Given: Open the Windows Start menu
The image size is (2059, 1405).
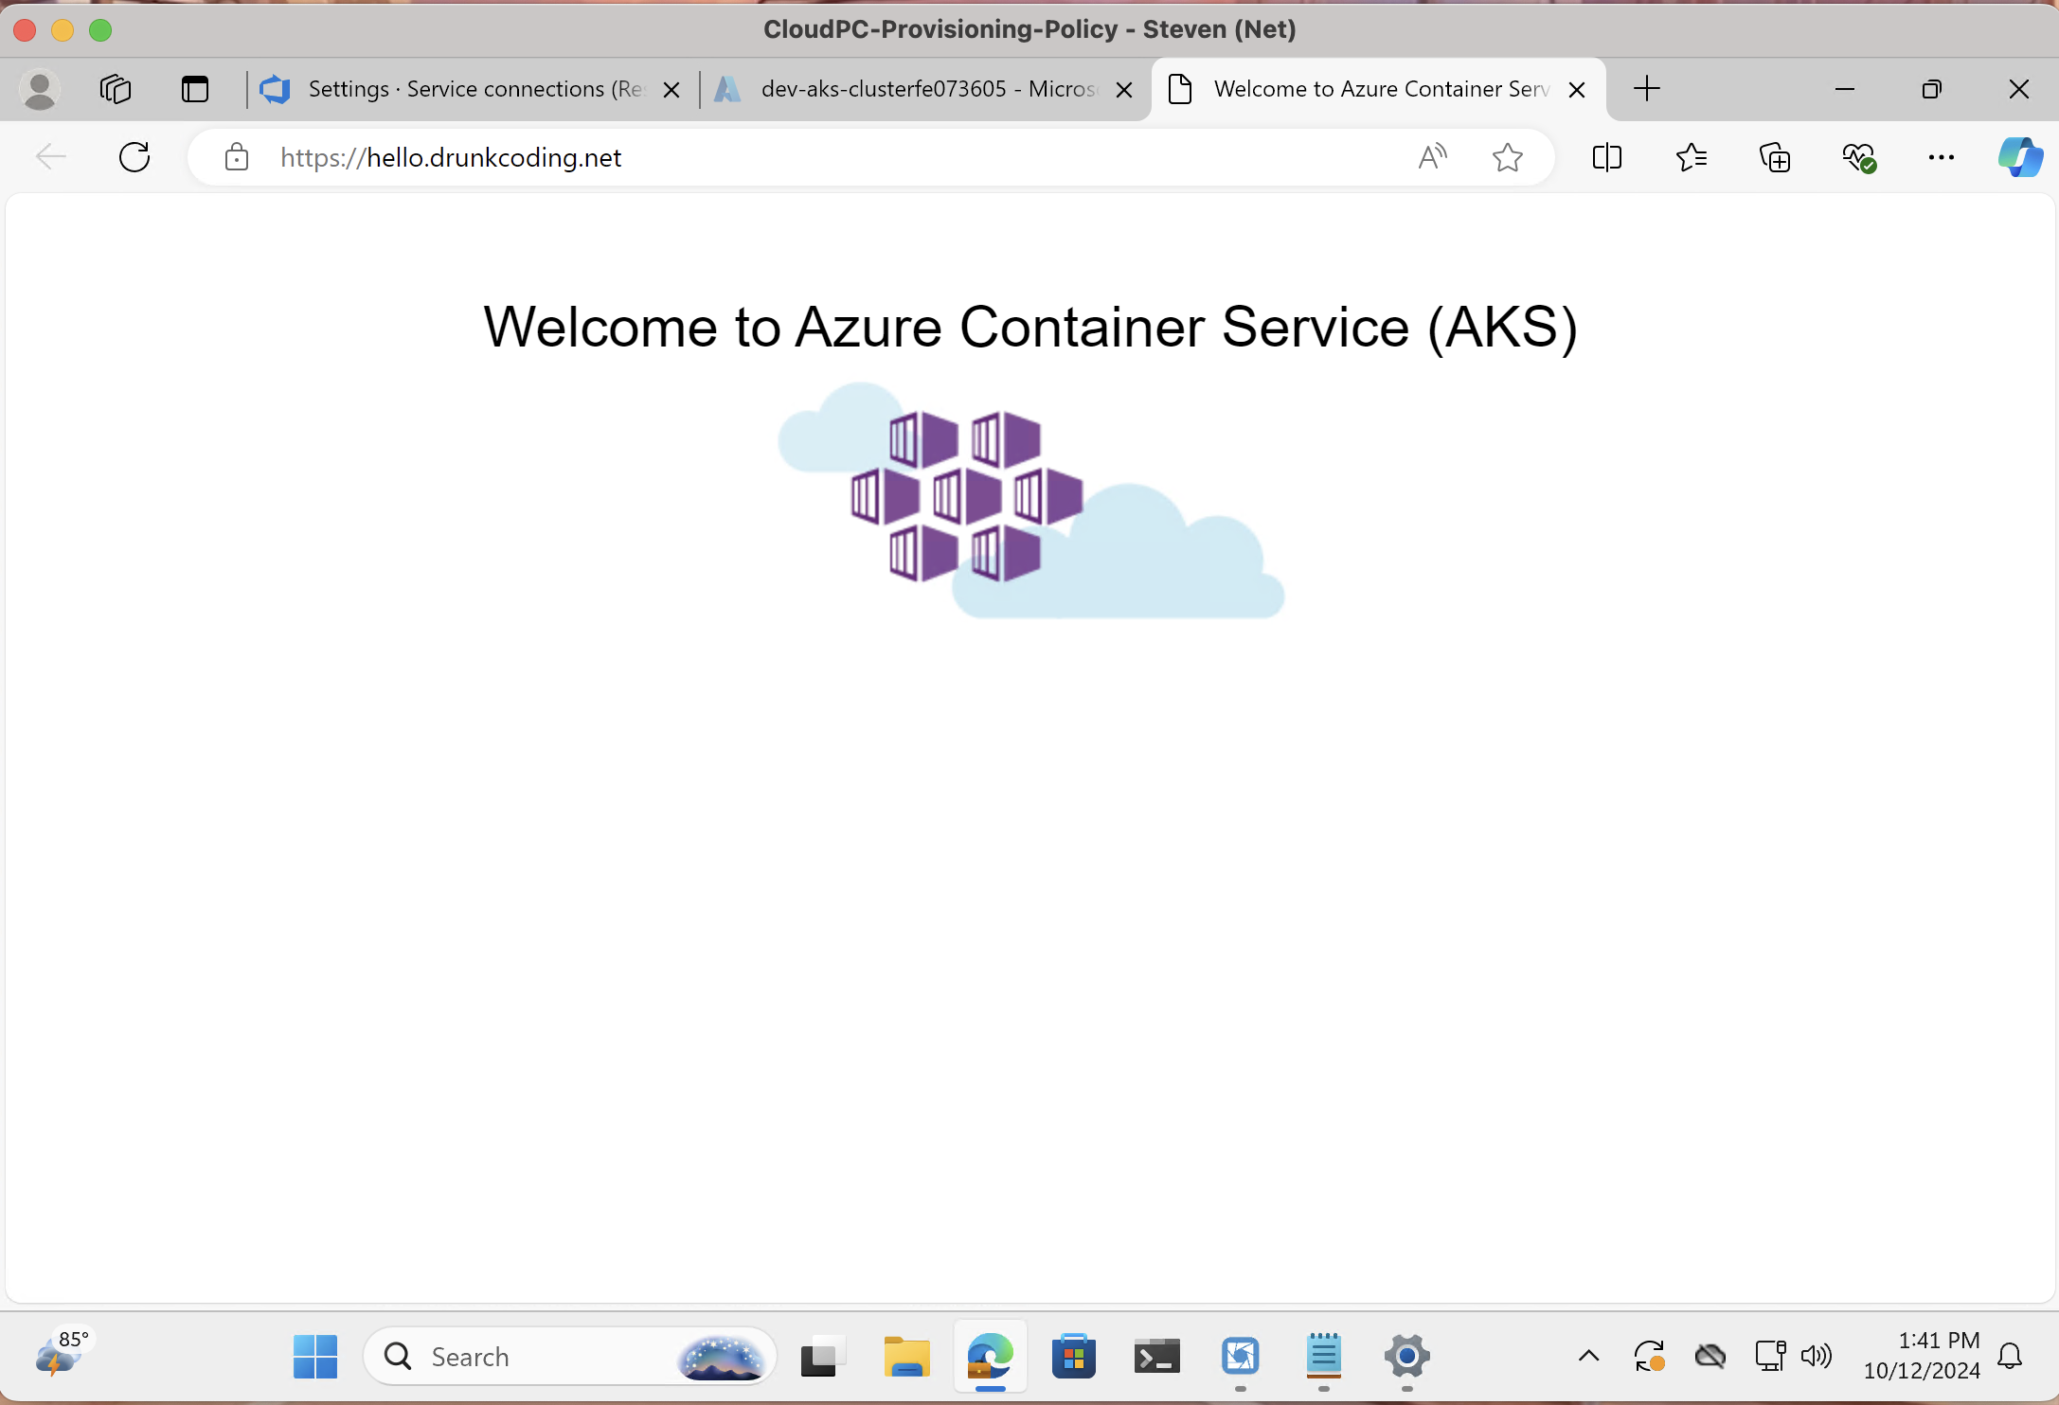Looking at the screenshot, I should tap(315, 1357).
